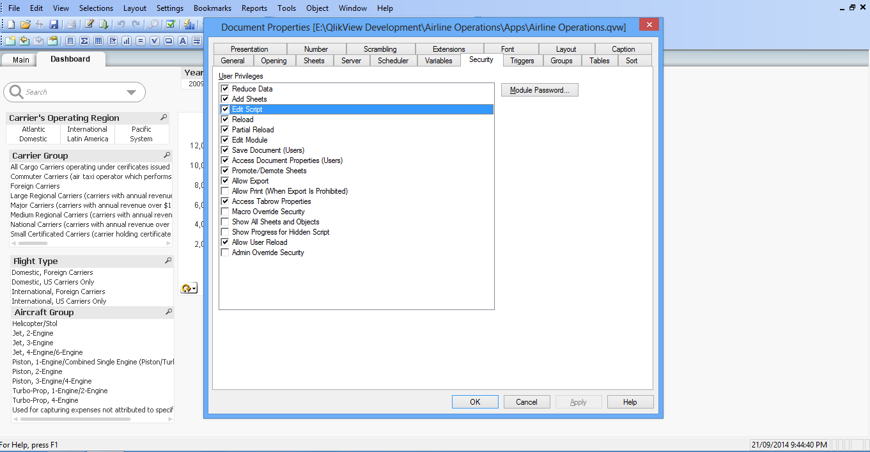The width and height of the screenshot is (870, 452).
Task: Select Atlantic in Carrier's Operating Region
Action: pyautogui.click(x=33, y=129)
